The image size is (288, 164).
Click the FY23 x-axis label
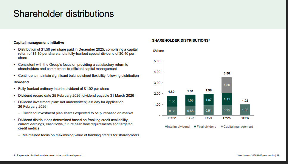[x=190, y=118]
